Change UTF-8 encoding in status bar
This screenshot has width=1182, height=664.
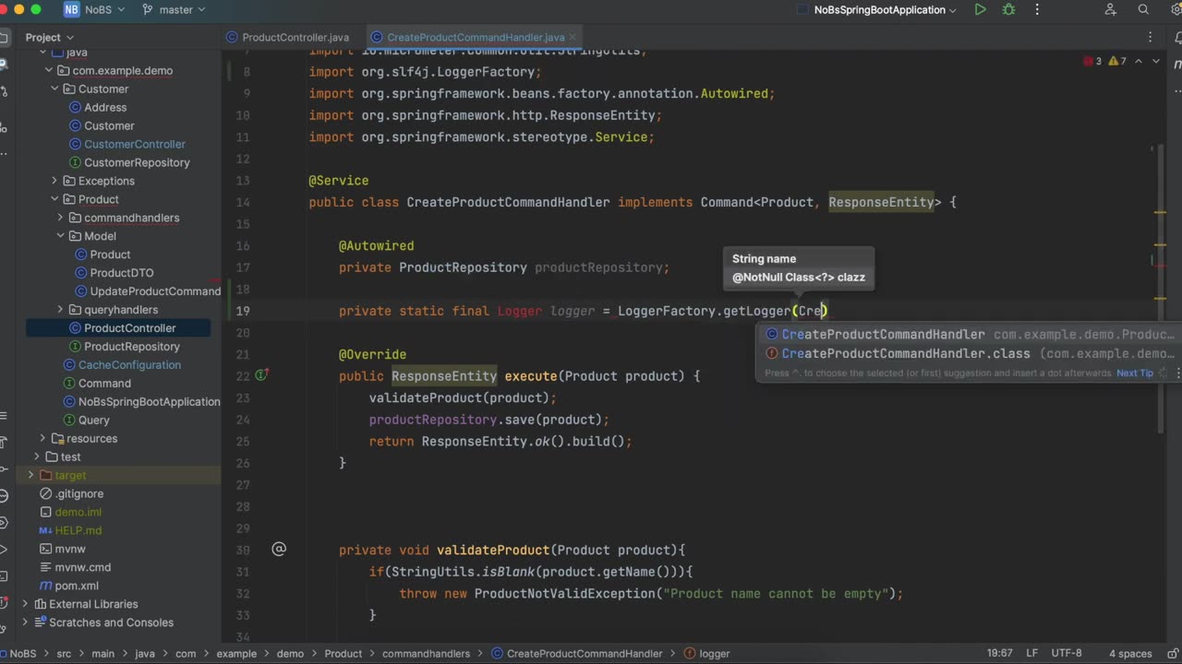(x=1066, y=653)
